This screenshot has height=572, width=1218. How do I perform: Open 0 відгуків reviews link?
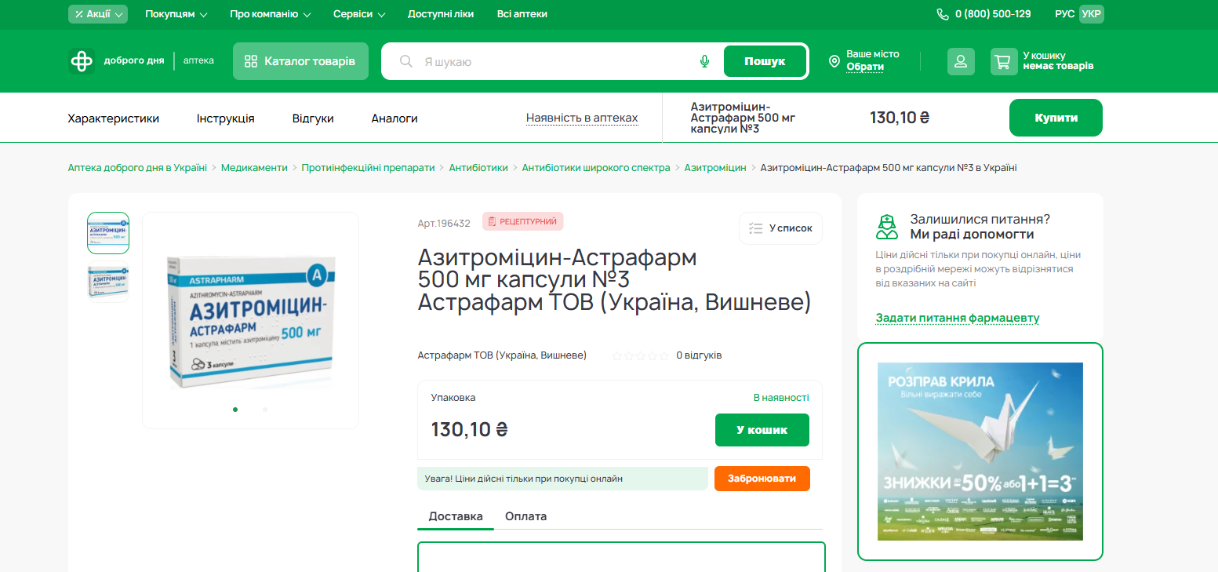699,355
